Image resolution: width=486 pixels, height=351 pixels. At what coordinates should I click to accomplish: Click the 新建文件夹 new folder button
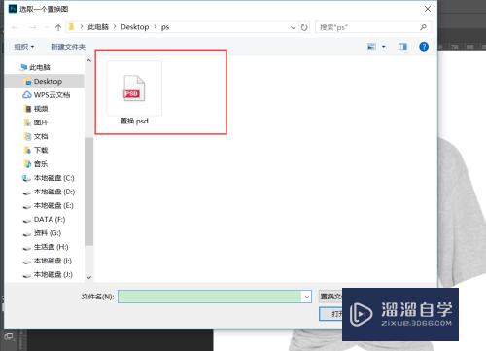point(68,47)
